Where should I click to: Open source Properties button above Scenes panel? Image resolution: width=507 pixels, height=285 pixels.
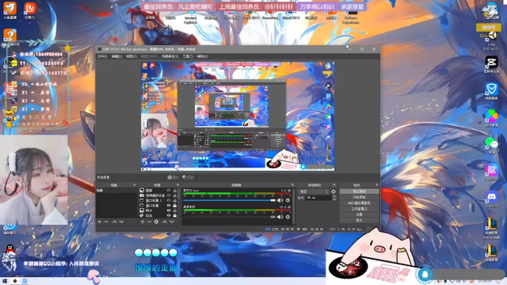click(x=173, y=177)
